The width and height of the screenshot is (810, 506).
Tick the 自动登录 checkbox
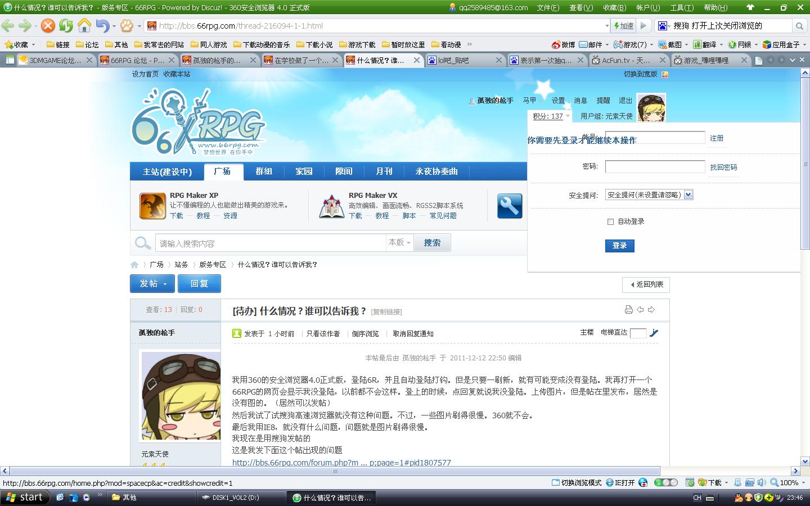coord(610,222)
